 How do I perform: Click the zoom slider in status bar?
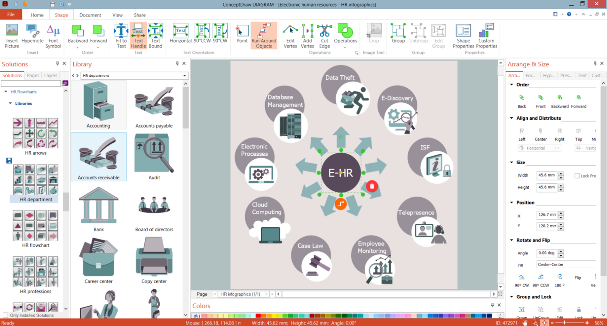pyautogui.click(x=570, y=323)
